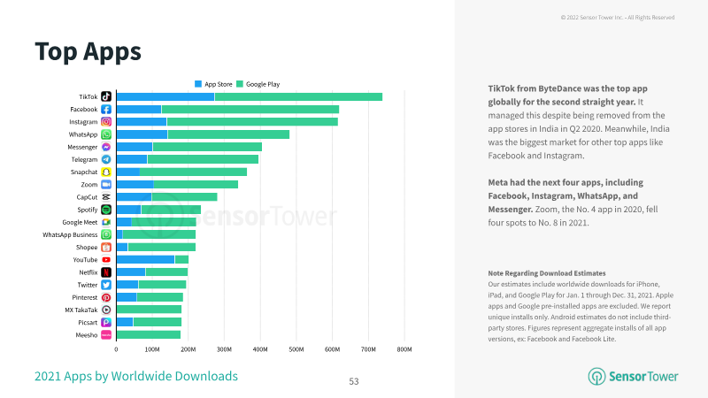Click the Meesho bar in chart
This screenshot has height=398, width=708.
(x=149, y=335)
